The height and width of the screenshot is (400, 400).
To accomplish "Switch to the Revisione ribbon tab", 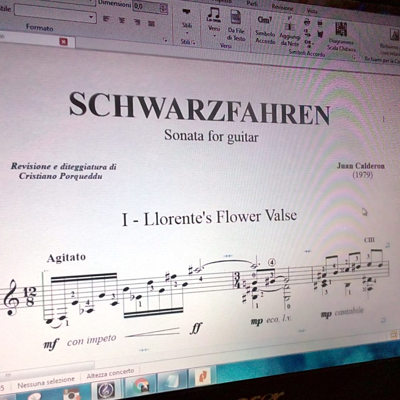I will (x=282, y=7).
